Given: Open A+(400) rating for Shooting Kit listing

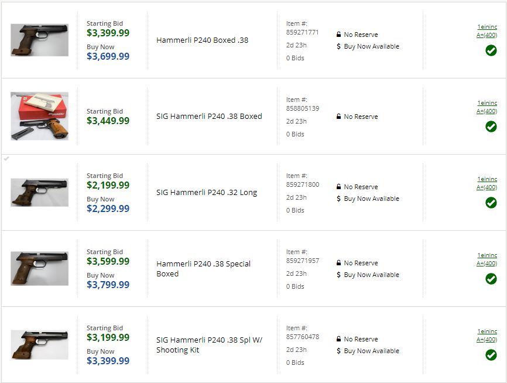Looking at the screenshot, I should pyautogui.click(x=487, y=339).
